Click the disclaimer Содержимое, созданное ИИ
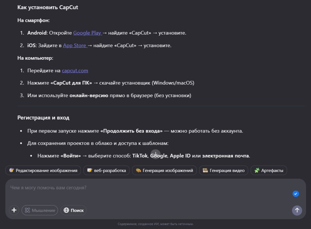Viewport: 311px width, 229px height. coord(155,224)
